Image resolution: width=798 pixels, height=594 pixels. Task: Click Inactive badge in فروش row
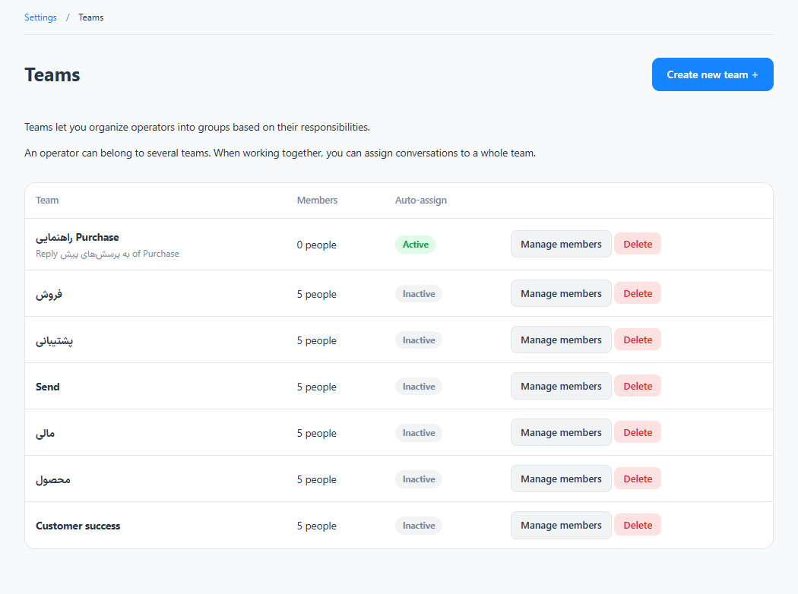tap(418, 294)
